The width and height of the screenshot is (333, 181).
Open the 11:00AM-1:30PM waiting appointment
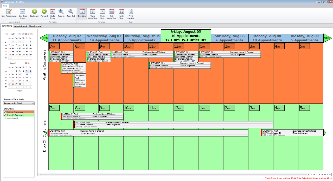[180, 65]
